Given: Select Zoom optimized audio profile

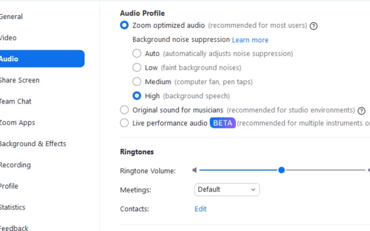Looking at the screenshot, I should click(124, 25).
